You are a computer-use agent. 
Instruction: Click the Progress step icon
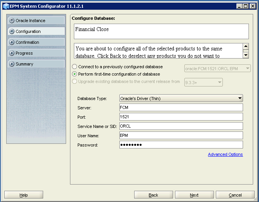[12, 53]
